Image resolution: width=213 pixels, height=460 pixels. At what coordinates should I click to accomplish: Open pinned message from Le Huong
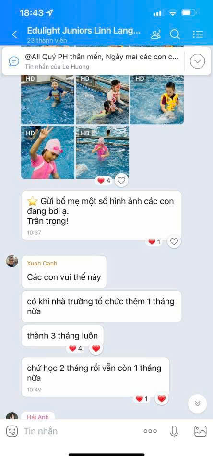[x=93, y=61]
